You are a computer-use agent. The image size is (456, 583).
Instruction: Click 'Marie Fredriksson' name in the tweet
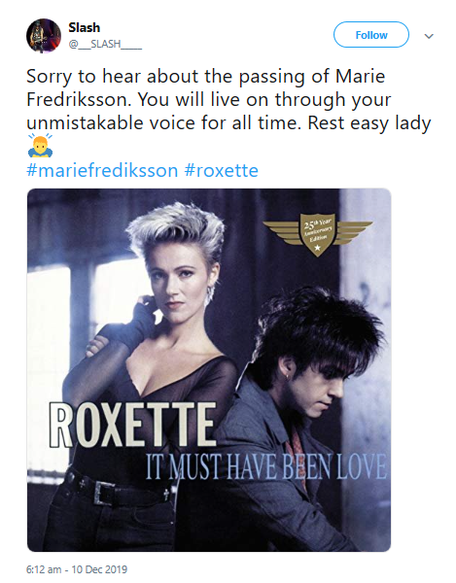pos(206,87)
